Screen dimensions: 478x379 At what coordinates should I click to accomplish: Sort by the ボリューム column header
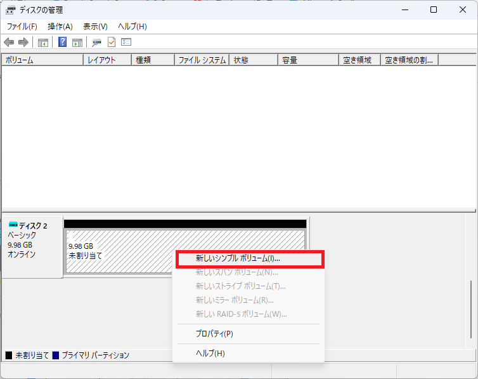point(42,60)
